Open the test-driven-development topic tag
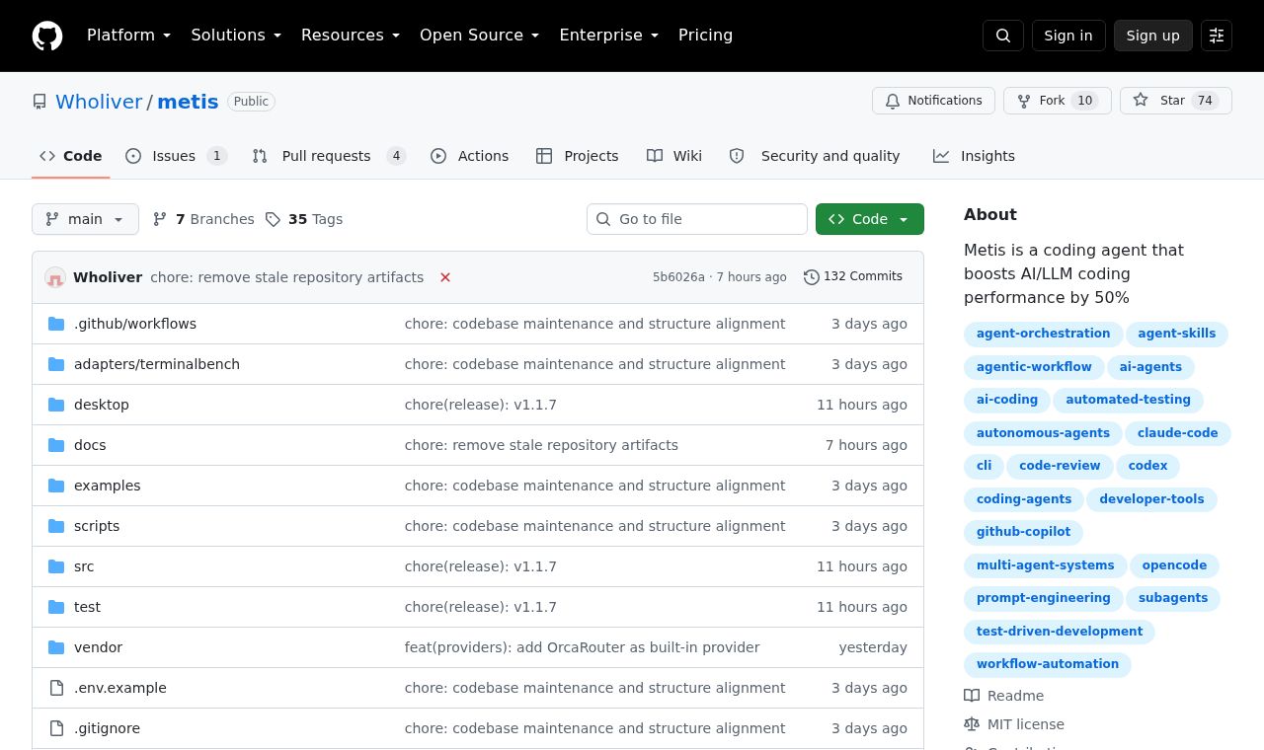This screenshot has width=1264, height=750. coord(1060,632)
